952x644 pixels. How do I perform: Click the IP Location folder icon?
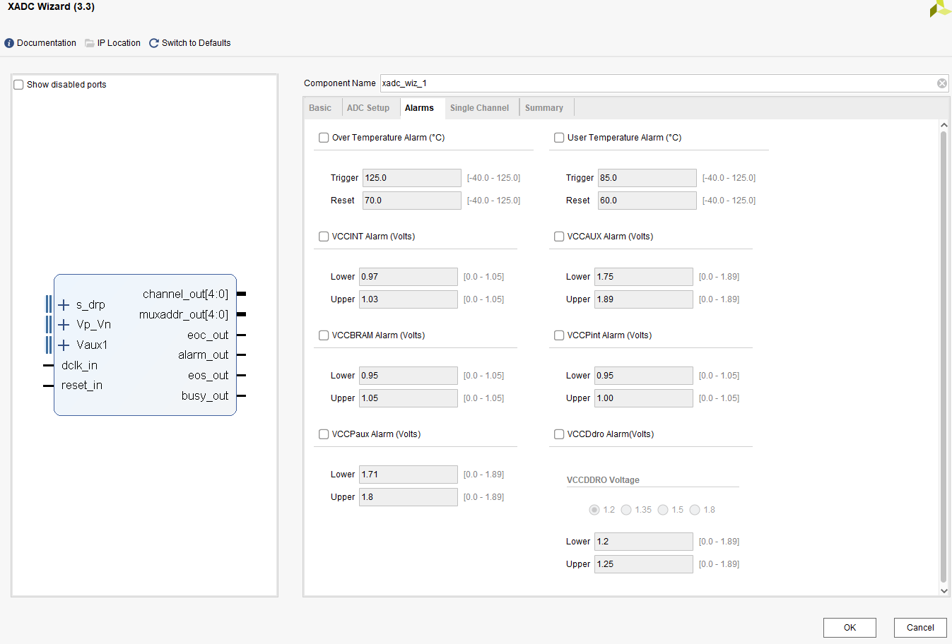(x=90, y=43)
